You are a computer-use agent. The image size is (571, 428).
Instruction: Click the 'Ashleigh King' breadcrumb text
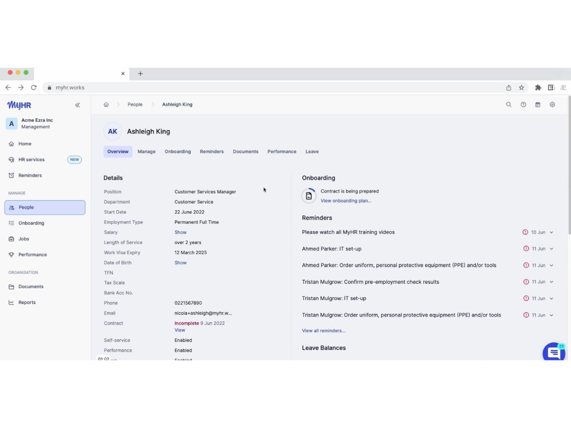point(177,105)
